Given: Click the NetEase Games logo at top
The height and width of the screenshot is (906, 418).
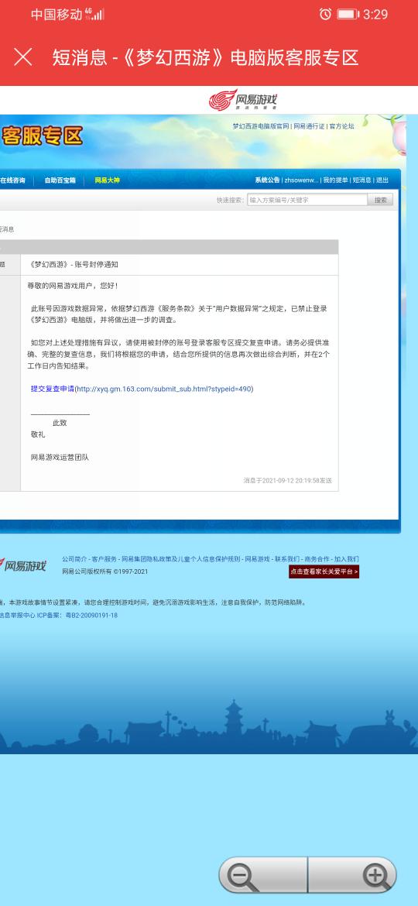Looking at the screenshot, I should click(x=243, y=100).
